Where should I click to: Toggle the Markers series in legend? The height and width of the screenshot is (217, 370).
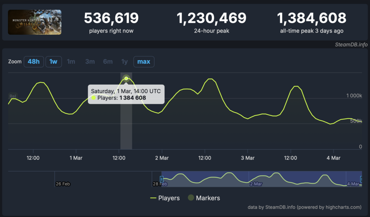pos(204,198)
